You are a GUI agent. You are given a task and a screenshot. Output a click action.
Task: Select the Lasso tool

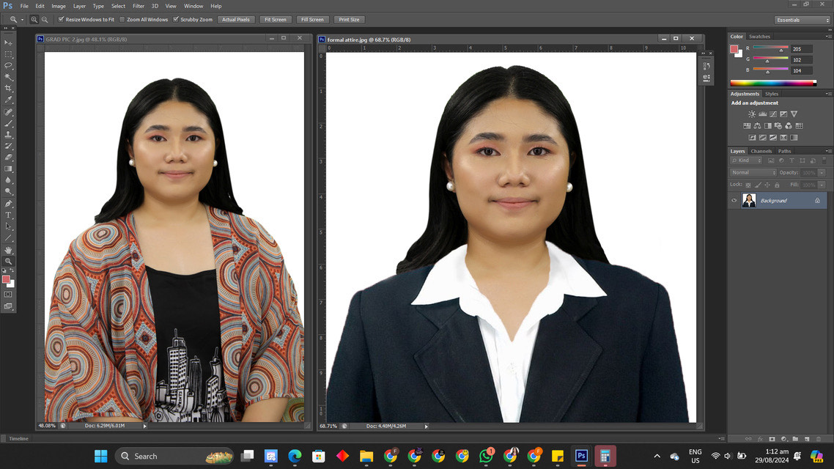point(9,66)
